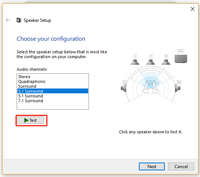Click the highlighted 5.1 Surround entry

tap(53, 91)
